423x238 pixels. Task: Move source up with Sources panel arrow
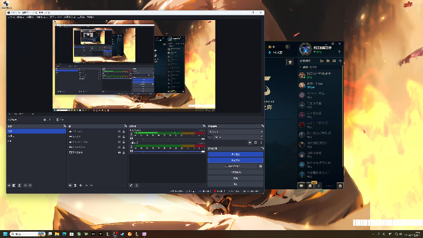pyautogui.click(x=86, y=186)
